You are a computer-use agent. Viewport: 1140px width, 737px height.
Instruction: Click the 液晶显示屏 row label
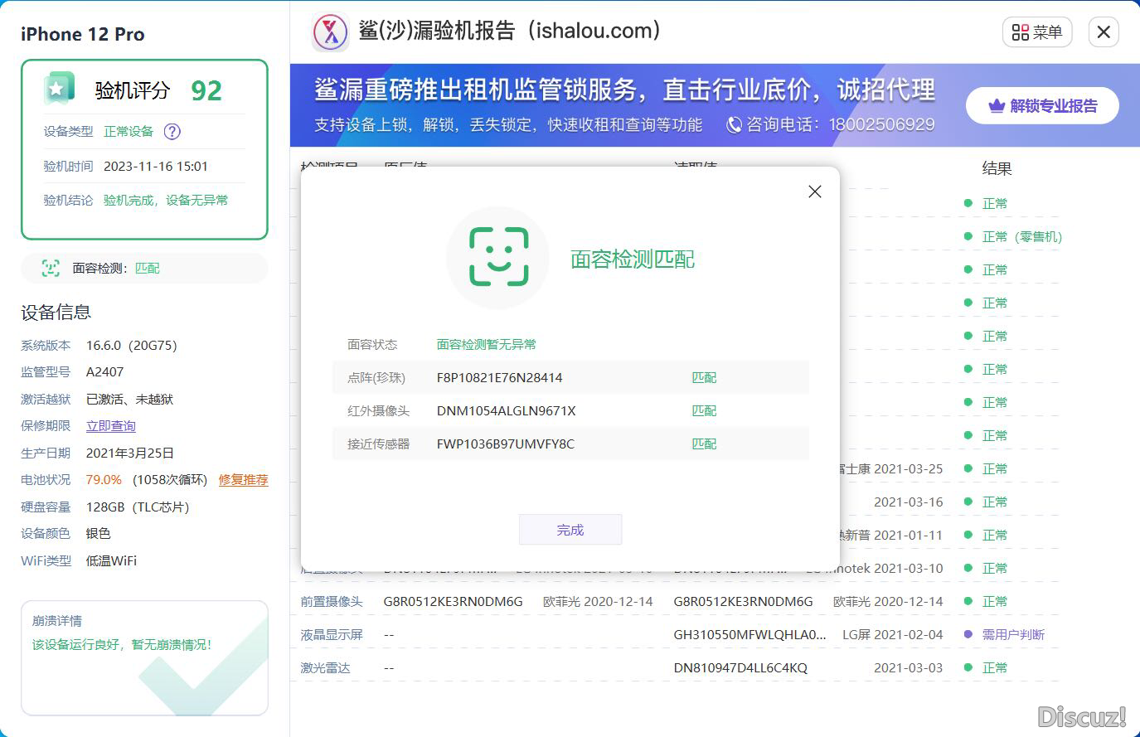[332, 634]
